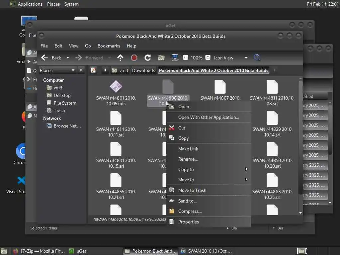Viewport: 340px width, 255px height.
Task: Click the Downloads path bar button
Action: [x=143, y=70]
